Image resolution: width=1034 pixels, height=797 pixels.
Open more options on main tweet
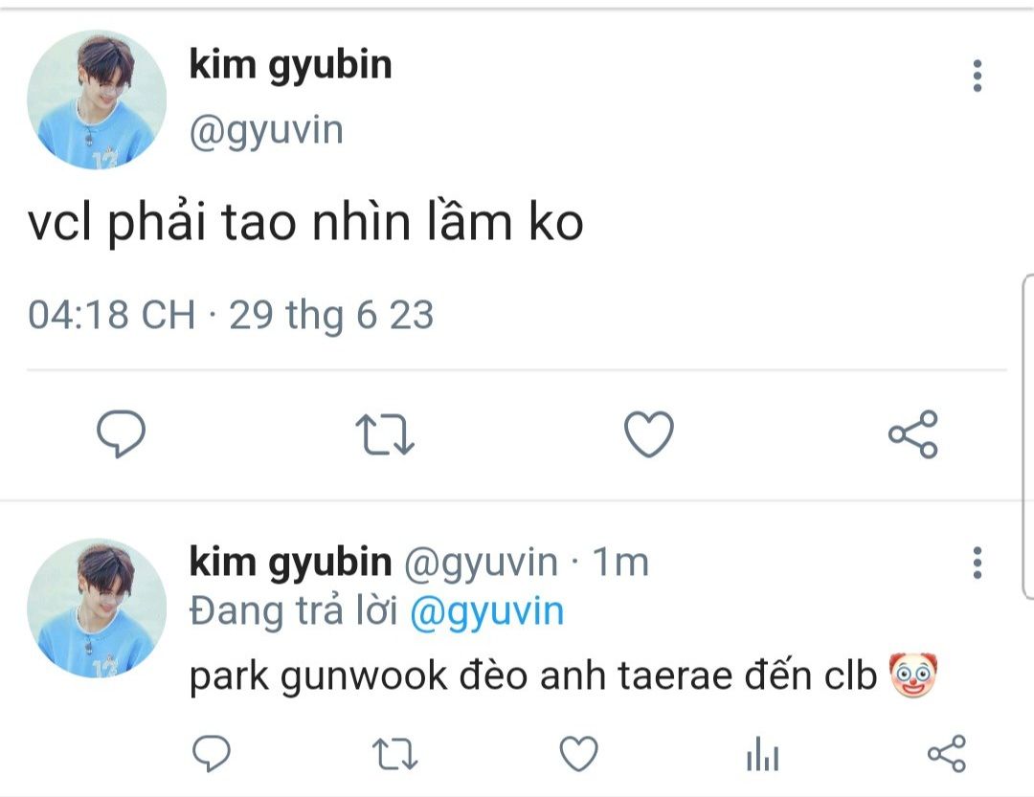(x=977, y=76)
